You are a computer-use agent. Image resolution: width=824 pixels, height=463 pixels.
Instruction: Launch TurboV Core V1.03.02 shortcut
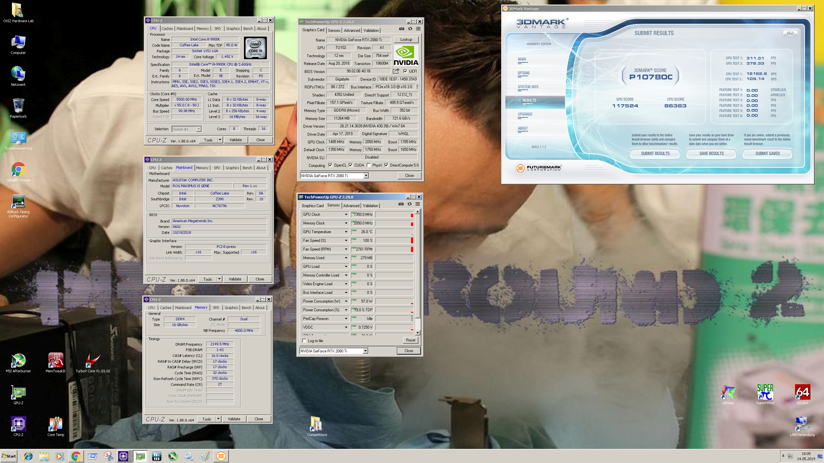click(x=93, y=363)
